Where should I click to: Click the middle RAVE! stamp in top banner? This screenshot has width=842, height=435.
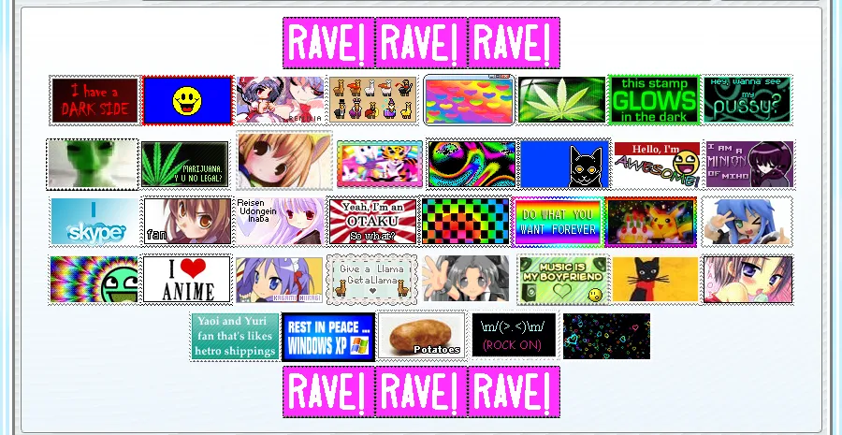tap(422, 43)
